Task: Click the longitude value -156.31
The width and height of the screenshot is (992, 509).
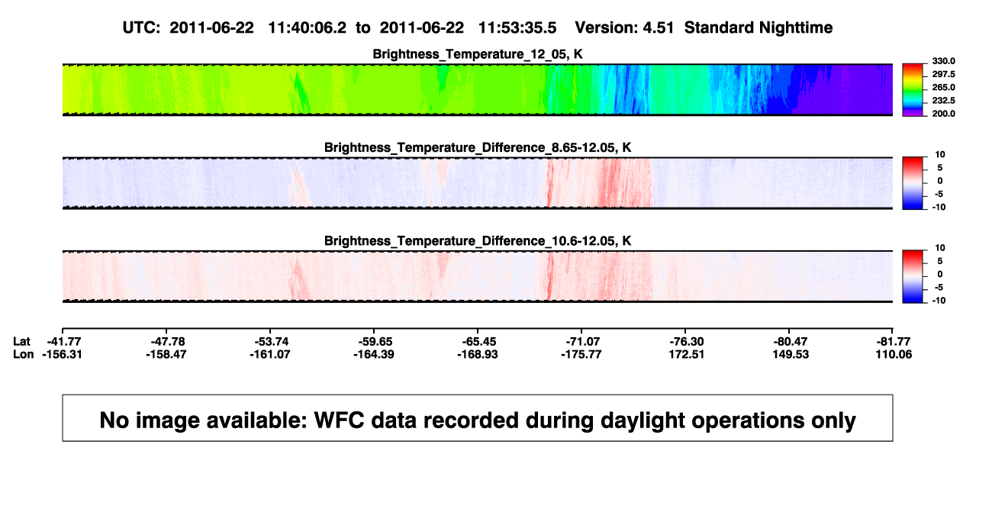Action: (x=63, y=354)
